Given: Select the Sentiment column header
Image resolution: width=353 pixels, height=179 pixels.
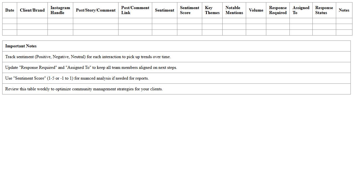Looking at the screenshot, I should pos(164,10).
